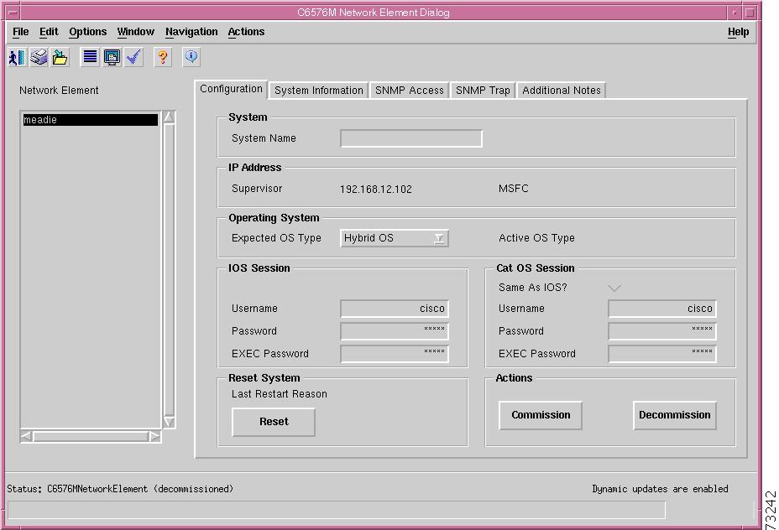779x530 pixels.
Task: Click the Active OS Type label
Action: pos(536,238)
